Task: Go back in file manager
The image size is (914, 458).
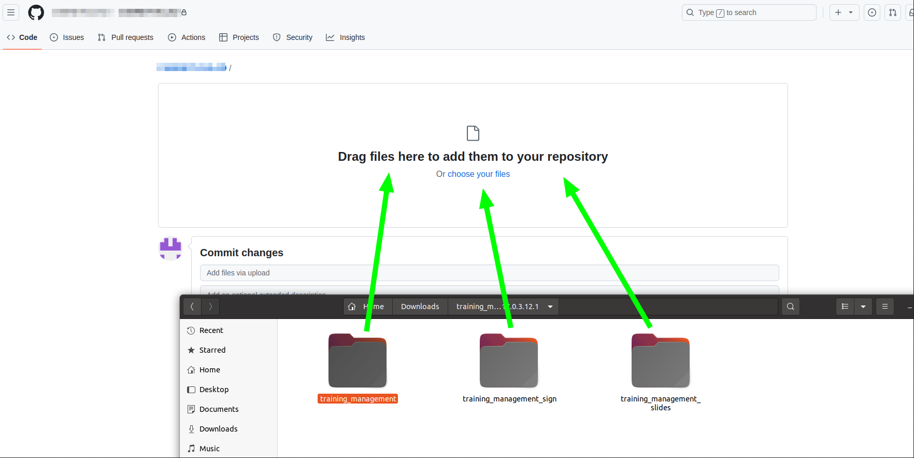Action: coord(192,307)
